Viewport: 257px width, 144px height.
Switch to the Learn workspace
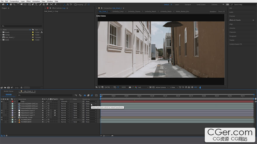(x=177, y=4)
